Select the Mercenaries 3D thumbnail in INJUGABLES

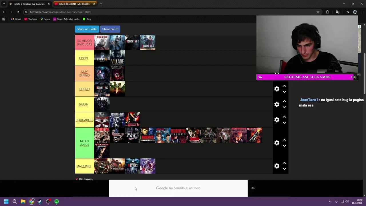[132, 120]
